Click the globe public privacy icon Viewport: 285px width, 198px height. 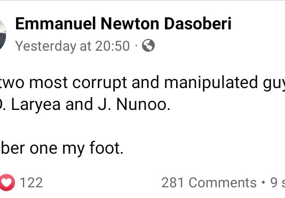click(x=148, y=45)
